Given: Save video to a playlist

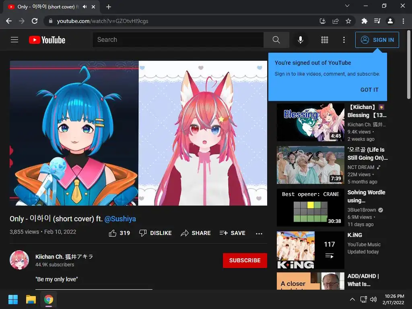Looking at the screenshot, I should 232,233.
